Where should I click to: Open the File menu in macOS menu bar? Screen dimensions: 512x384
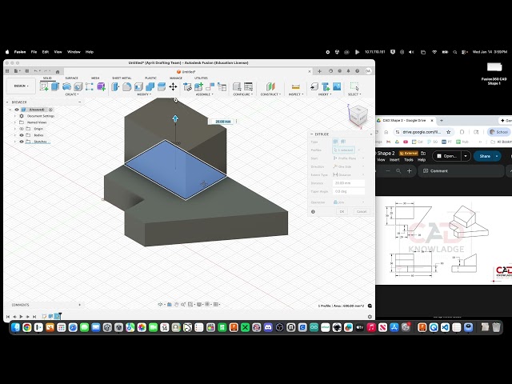(x=34, y=52)
